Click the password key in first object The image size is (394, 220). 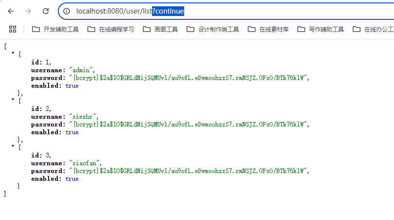[x=47, y=78]
